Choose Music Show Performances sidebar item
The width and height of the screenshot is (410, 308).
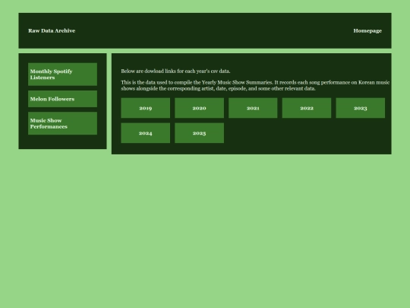click(x=62, y=123)
